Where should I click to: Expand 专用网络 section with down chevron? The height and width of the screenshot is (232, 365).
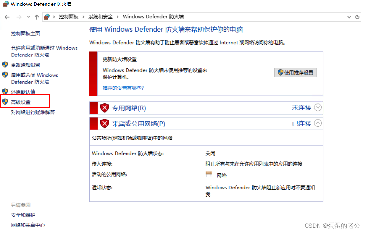(x=318, y=107)
